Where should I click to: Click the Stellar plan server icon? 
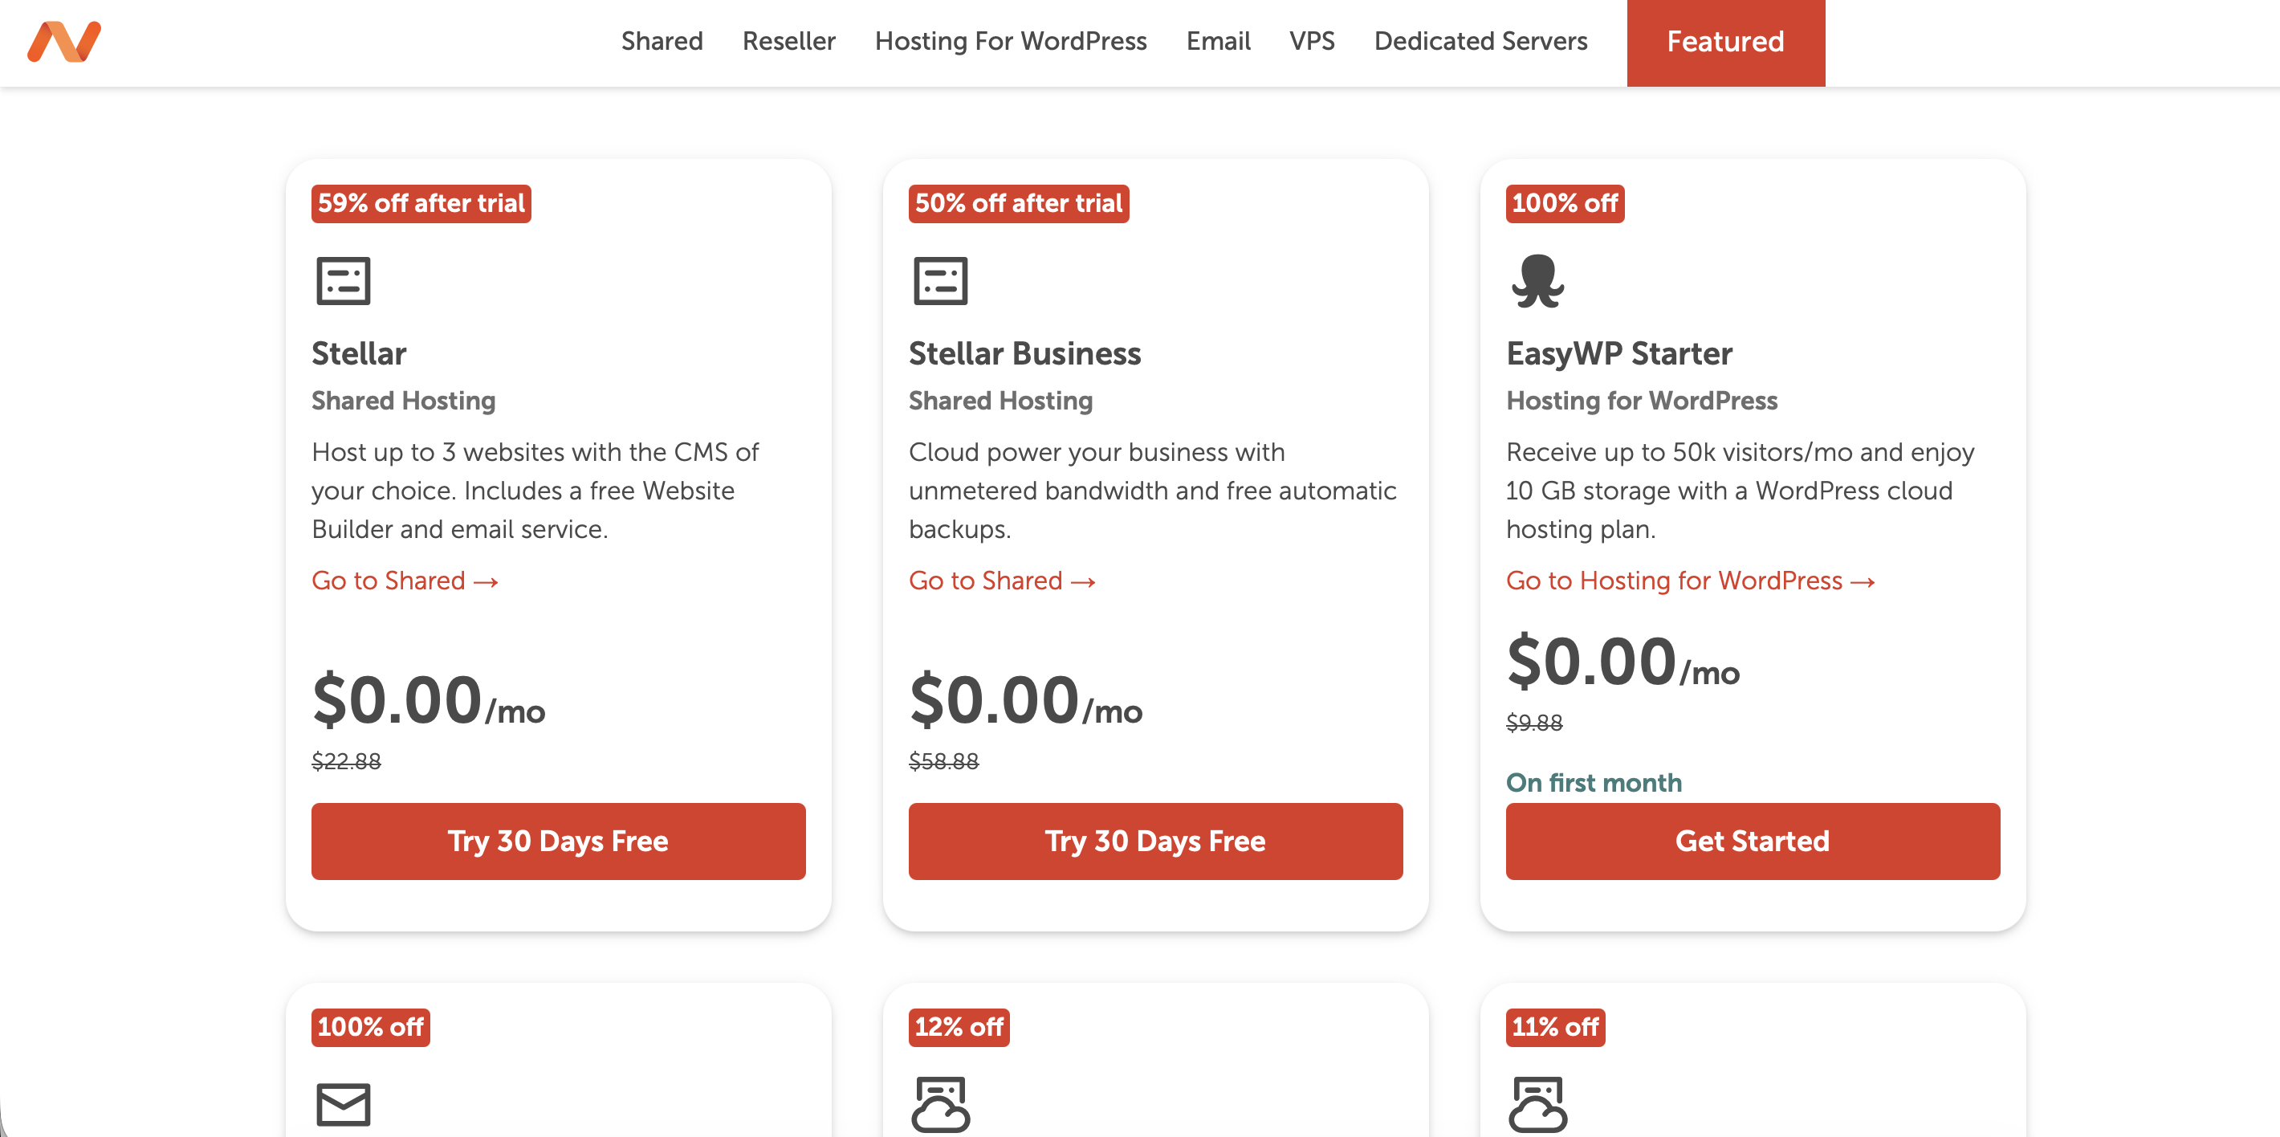pos(343,281)
